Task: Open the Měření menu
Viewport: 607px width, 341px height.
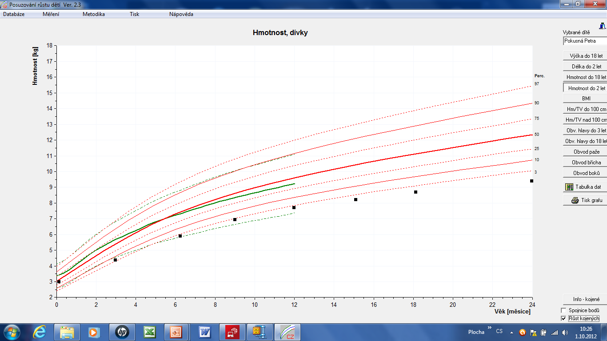Action: point(51,14)
